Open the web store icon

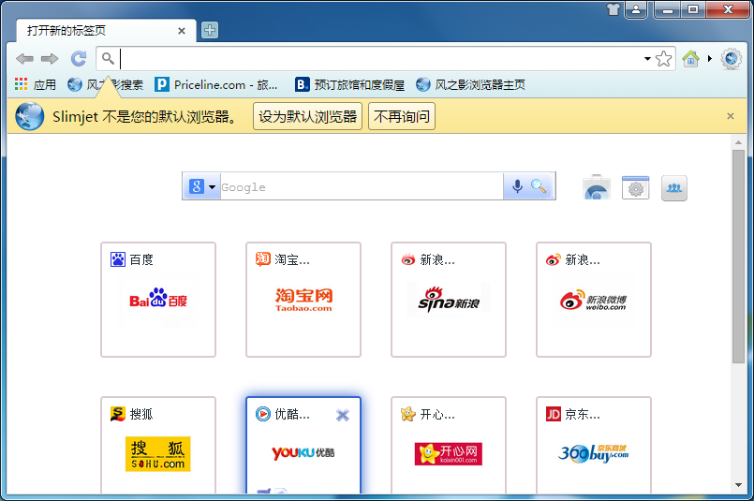597,187
